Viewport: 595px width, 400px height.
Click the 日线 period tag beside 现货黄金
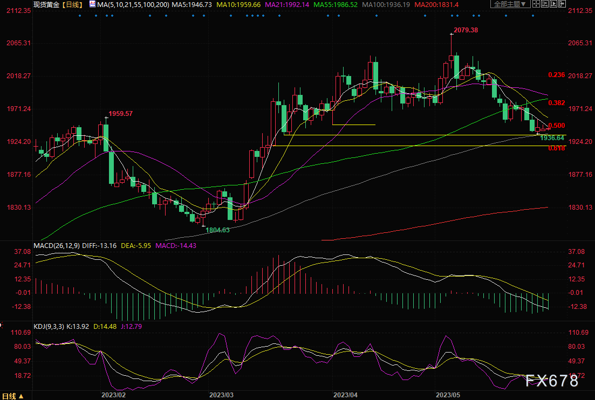(x=73, y=4)
